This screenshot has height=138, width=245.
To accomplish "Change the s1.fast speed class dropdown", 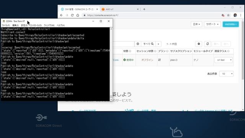I will (x=224, y=60).
